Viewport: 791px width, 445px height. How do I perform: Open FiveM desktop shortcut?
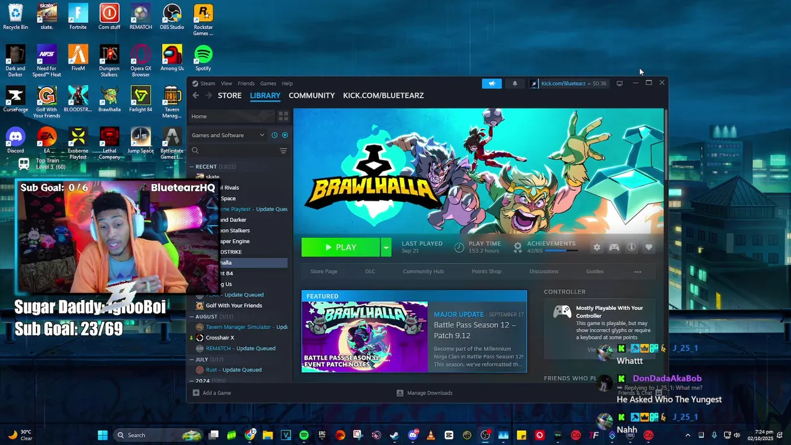click(78, 58)
